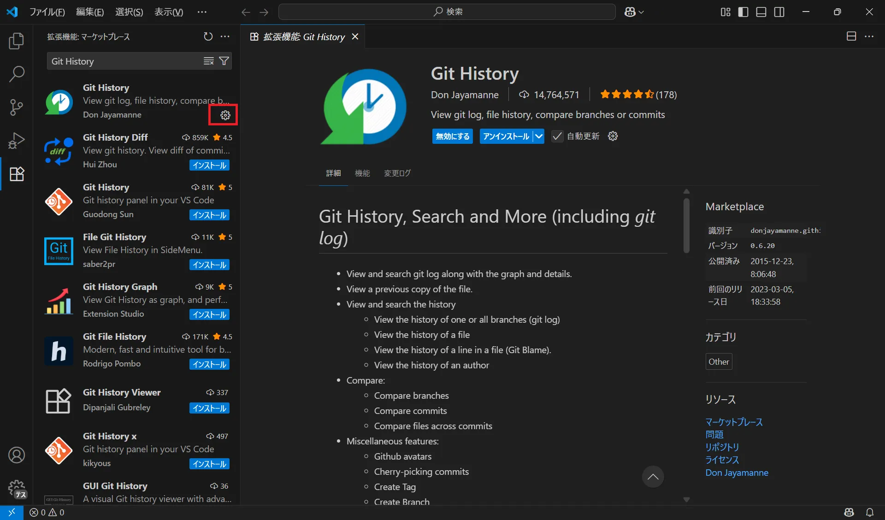Open the overflow menu in menu bar

click(202, 12)
